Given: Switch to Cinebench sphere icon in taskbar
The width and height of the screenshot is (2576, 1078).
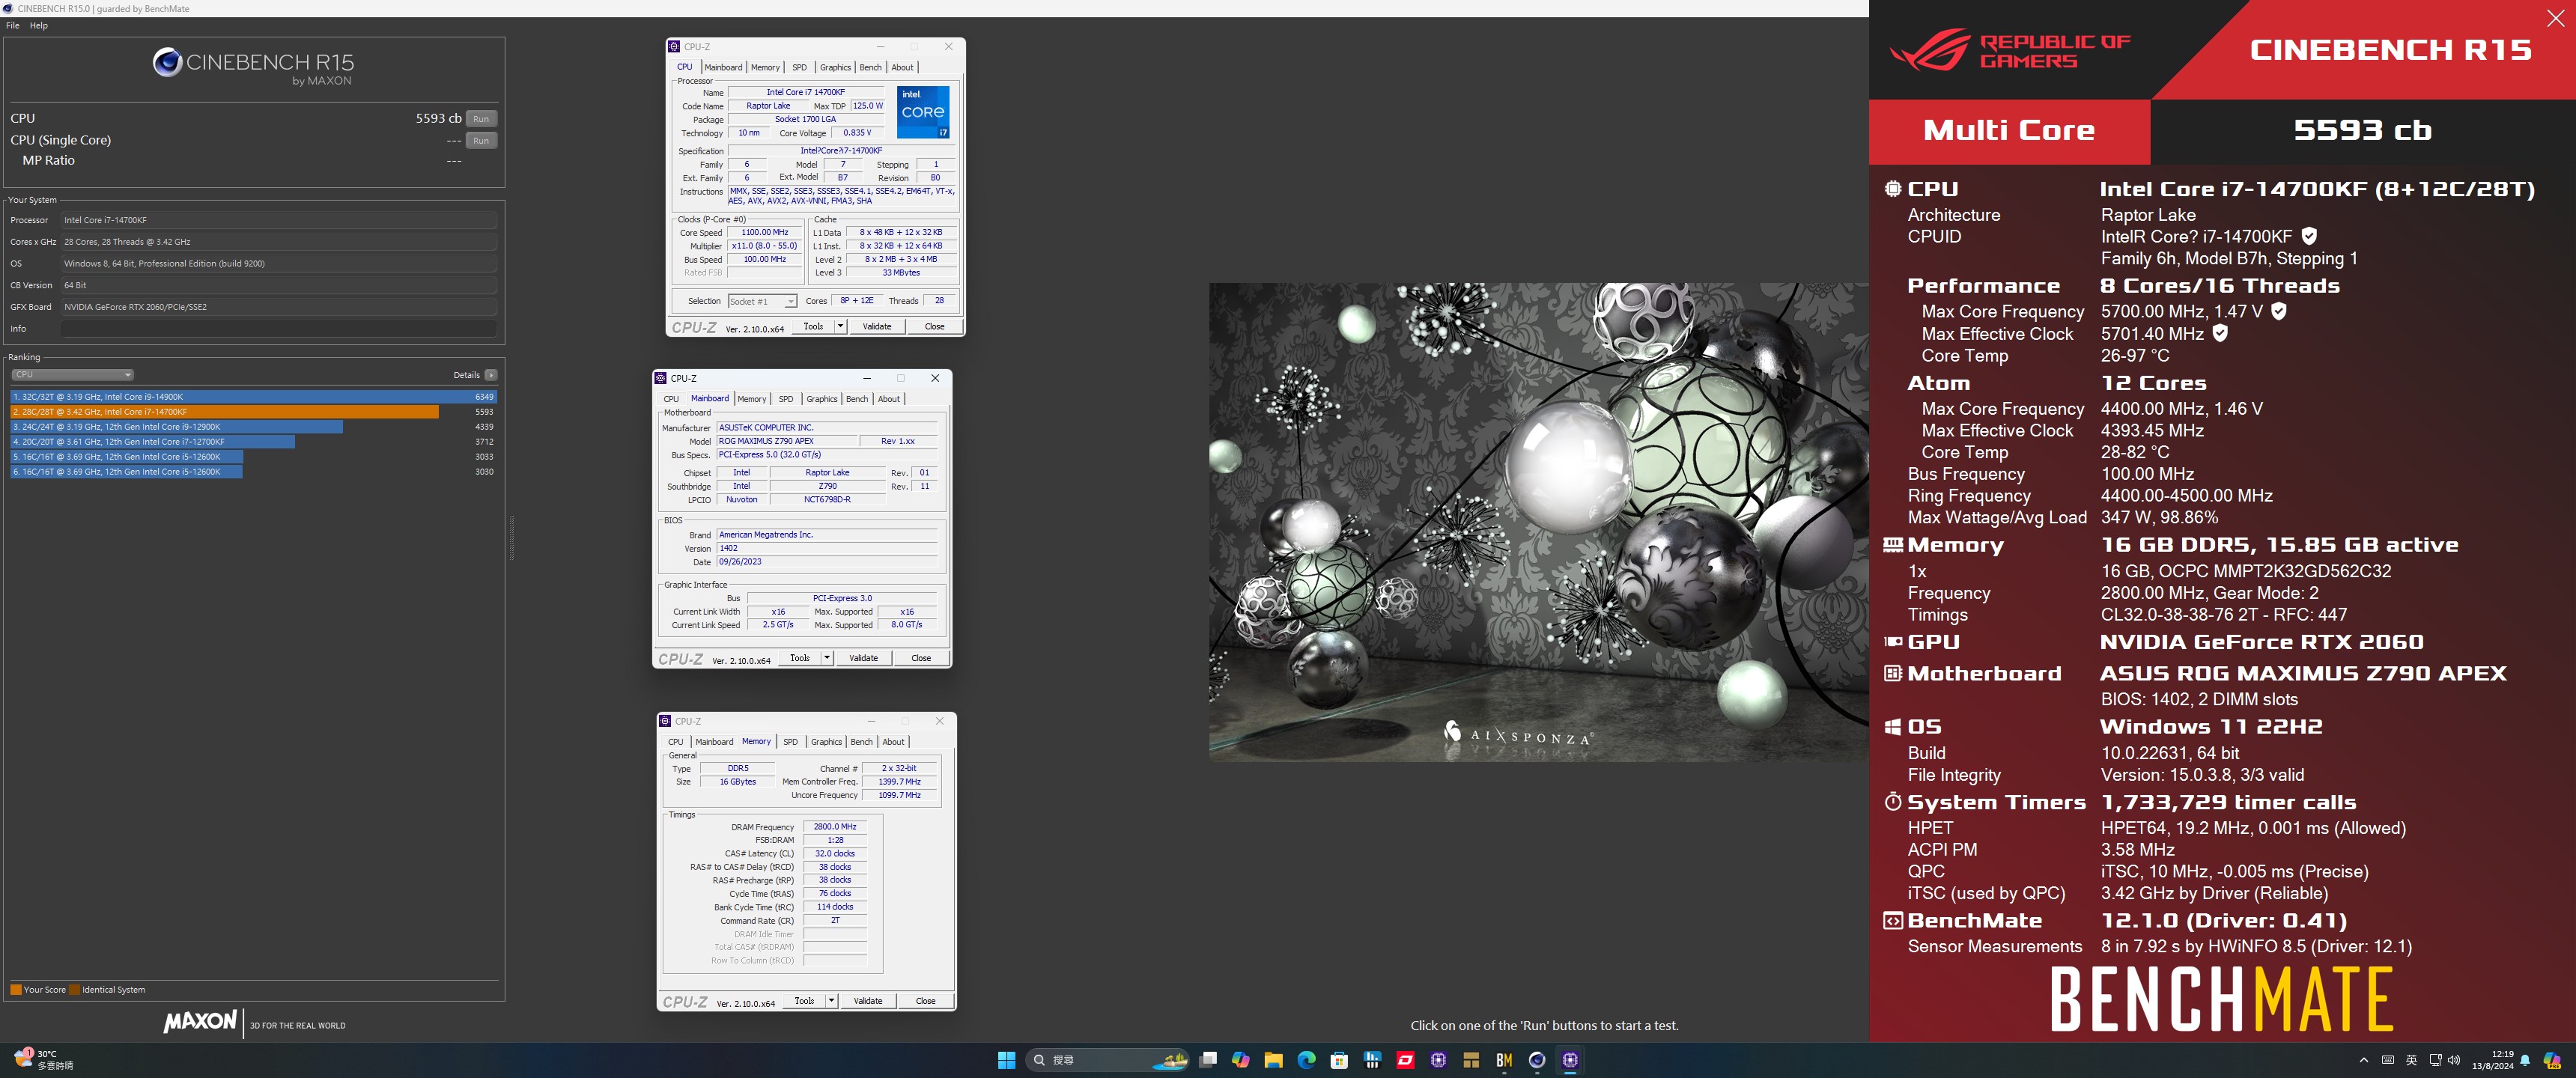Looking at the screenshot, I should (x=1537, y=1060).
